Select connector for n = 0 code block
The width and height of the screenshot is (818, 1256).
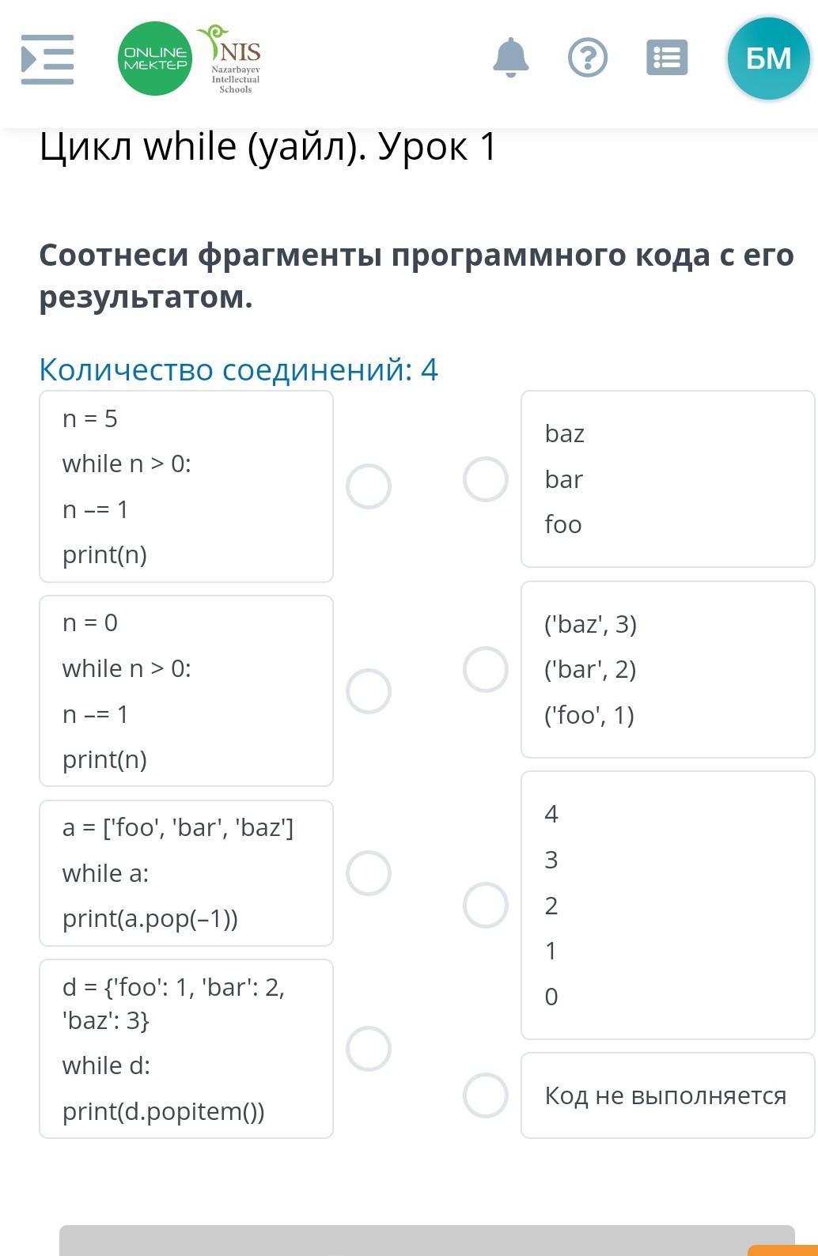(x=369, y=691)
